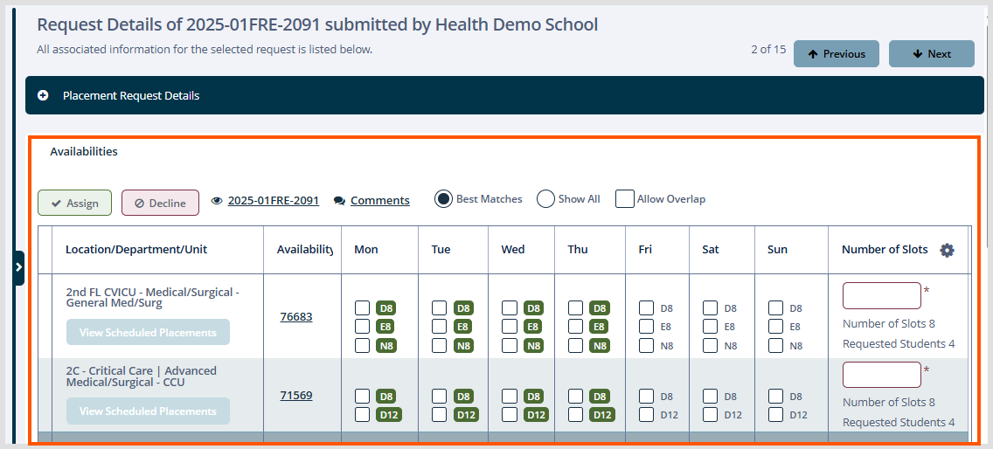Go to the Previous request
Viewport: 993px width, 449px height.
(x=837, y=54)
